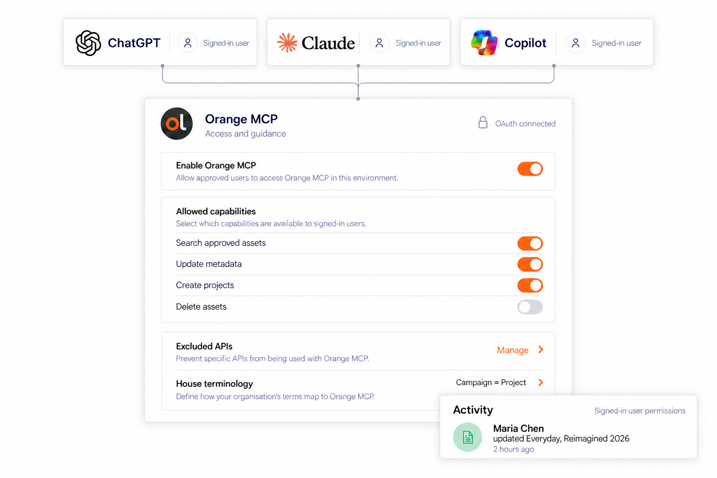Click the Enable Orange MCP label

[x=216, y=165]
